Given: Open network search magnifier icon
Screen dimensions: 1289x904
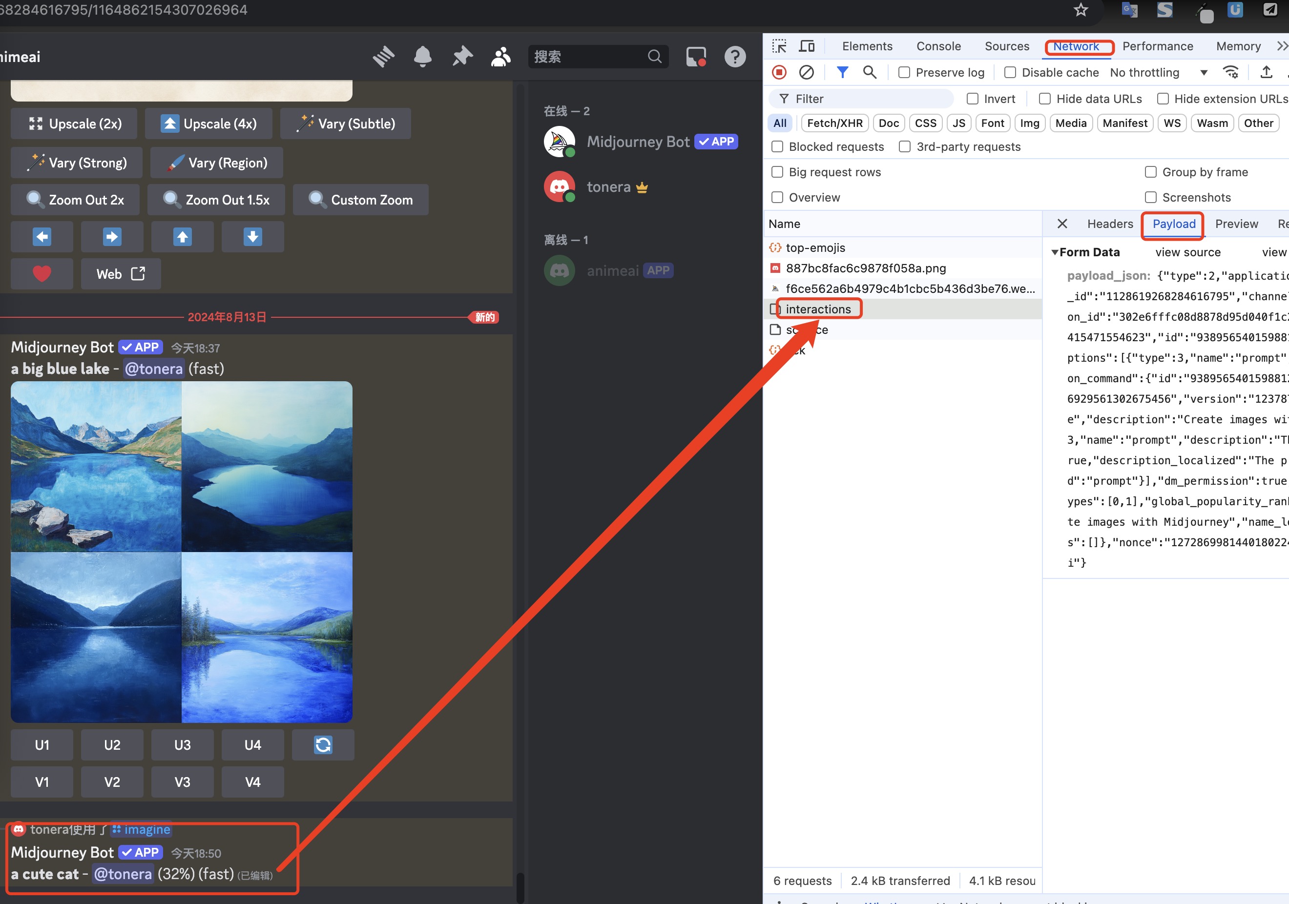Looking at the screenshot, I should pyautogui.click(x=870, y=72).
